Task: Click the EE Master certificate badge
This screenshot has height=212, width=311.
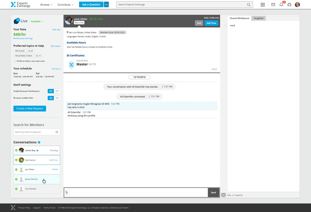Action: 72,65
